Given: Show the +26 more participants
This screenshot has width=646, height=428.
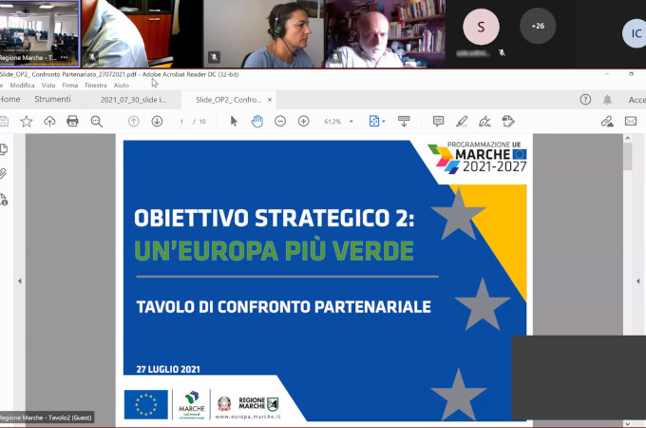Looking at the screenshot, I should coord(538,26).
